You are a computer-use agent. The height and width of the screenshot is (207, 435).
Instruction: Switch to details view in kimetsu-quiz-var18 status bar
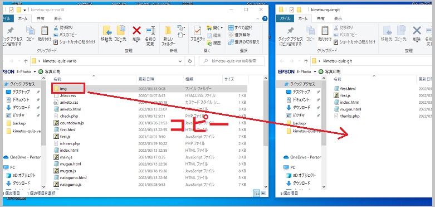[257, 193]
